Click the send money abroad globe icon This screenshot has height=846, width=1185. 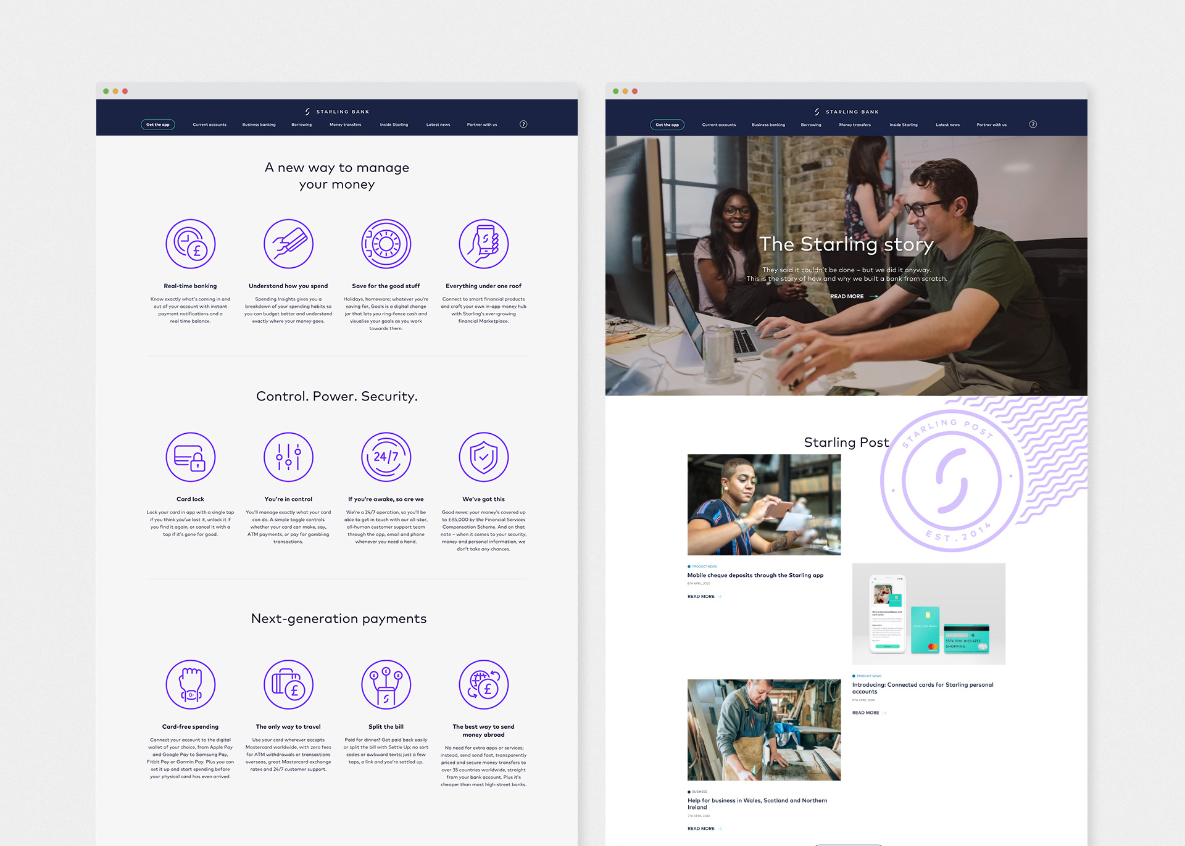[x=483, y=685]
